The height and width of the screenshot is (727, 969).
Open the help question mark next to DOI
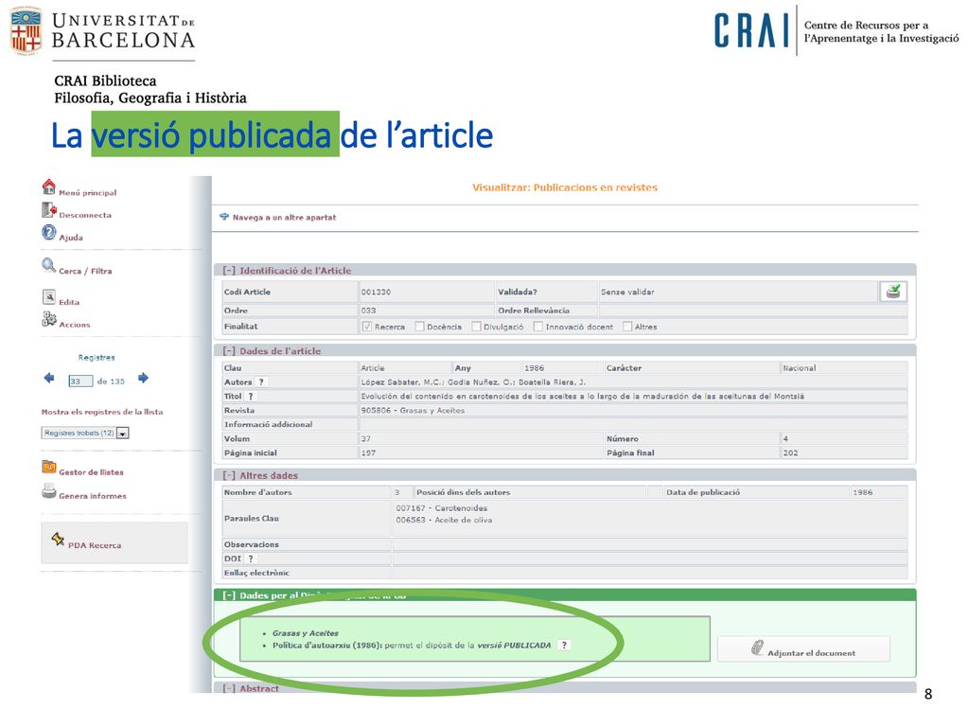[250, 559]
